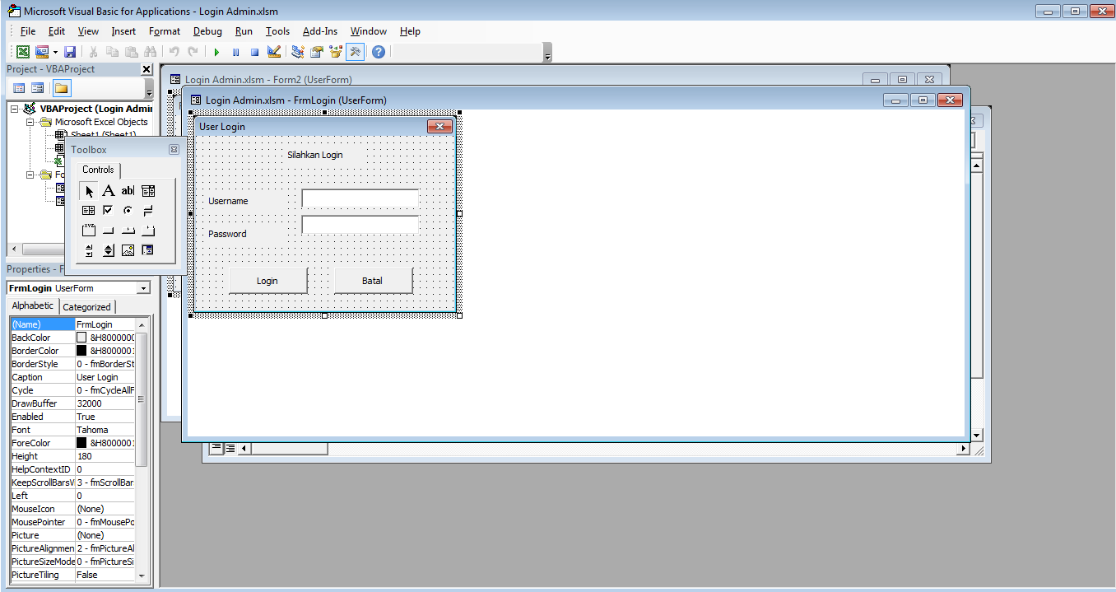Click the Break pause icon
This screenshot has height=592, width=1116.
coord(235,52)
